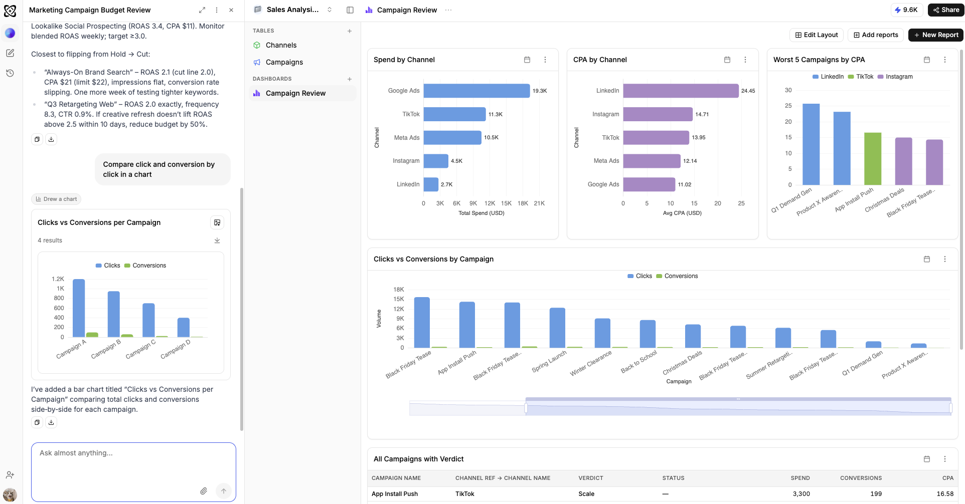Download the 4 results data

click(x=217, y=240)
